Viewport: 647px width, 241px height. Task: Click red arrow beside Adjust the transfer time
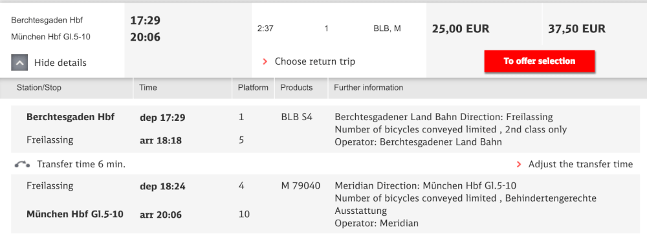[519, 164]
